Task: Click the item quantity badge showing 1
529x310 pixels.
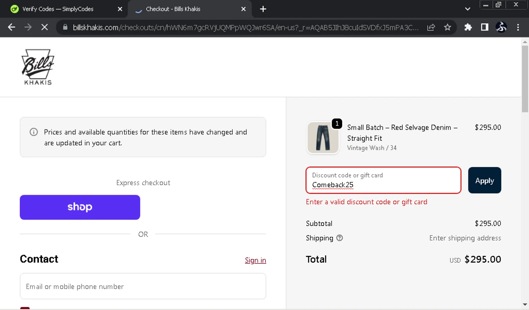Action: click(337, 123)
